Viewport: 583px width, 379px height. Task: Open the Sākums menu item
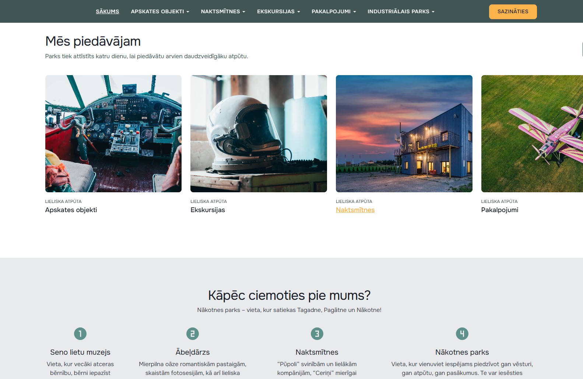click(x=107, y=11)
